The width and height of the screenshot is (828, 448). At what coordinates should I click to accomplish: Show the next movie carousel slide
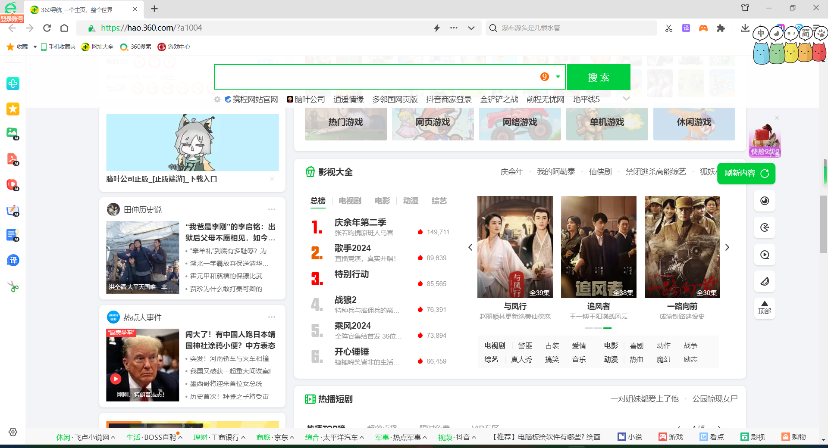click(727, 247)
